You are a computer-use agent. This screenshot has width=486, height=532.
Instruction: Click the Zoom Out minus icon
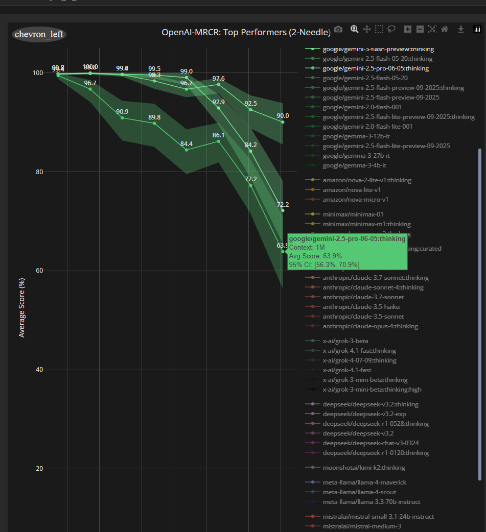pos(420,30)
